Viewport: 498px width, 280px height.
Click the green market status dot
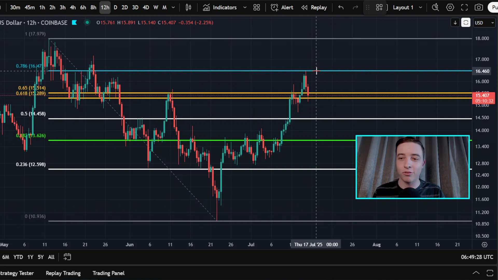tap(87, 23)
